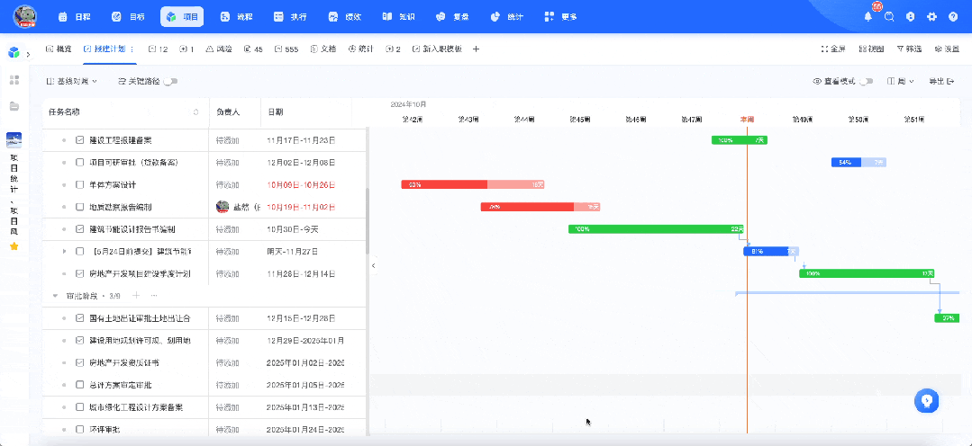This screenshot has width=972, height=446.
Task: Open 审批阶段 group more options
Action: click(x=154, y=296)
